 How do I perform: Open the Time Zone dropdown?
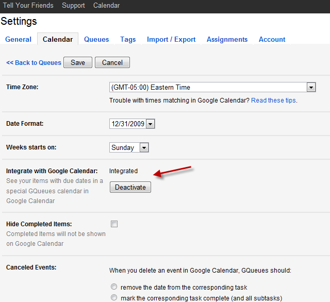point(212,88)
